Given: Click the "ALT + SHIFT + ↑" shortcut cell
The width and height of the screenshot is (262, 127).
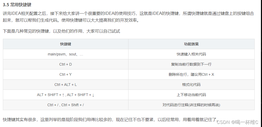Looking at the screenshot, I should 66,95.
